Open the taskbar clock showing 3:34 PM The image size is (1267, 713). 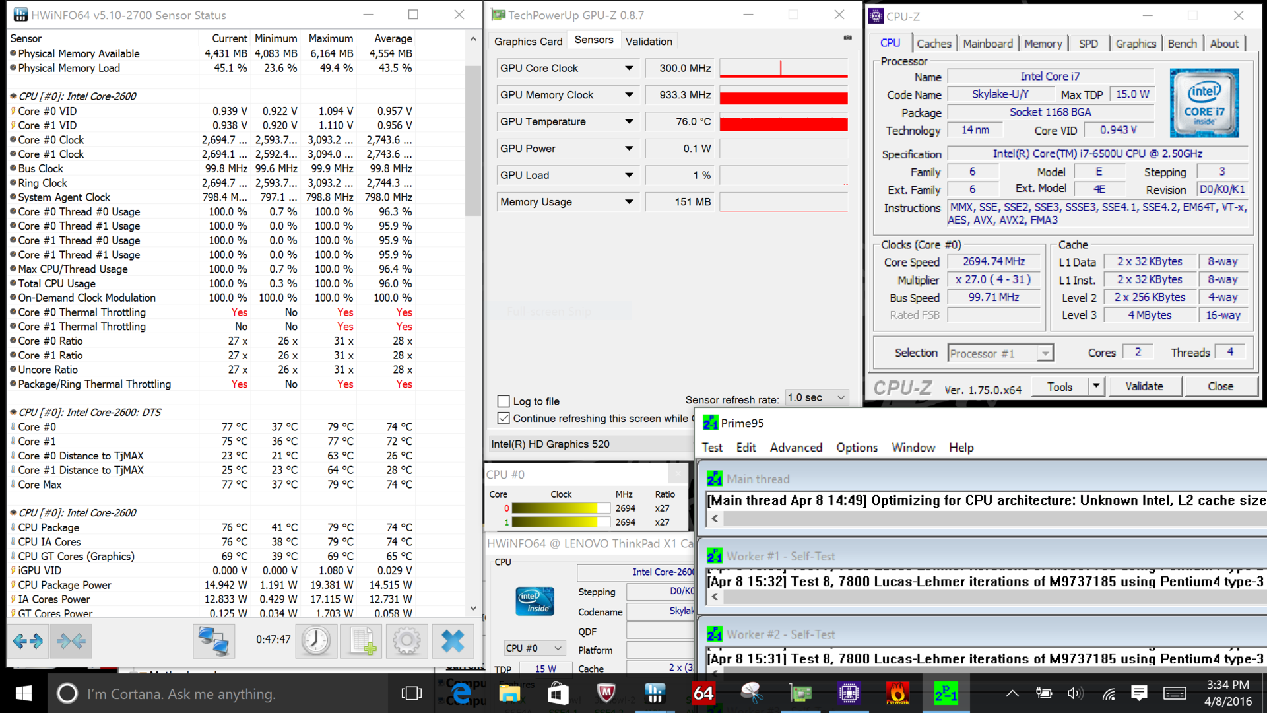(x=1227, y=693)
